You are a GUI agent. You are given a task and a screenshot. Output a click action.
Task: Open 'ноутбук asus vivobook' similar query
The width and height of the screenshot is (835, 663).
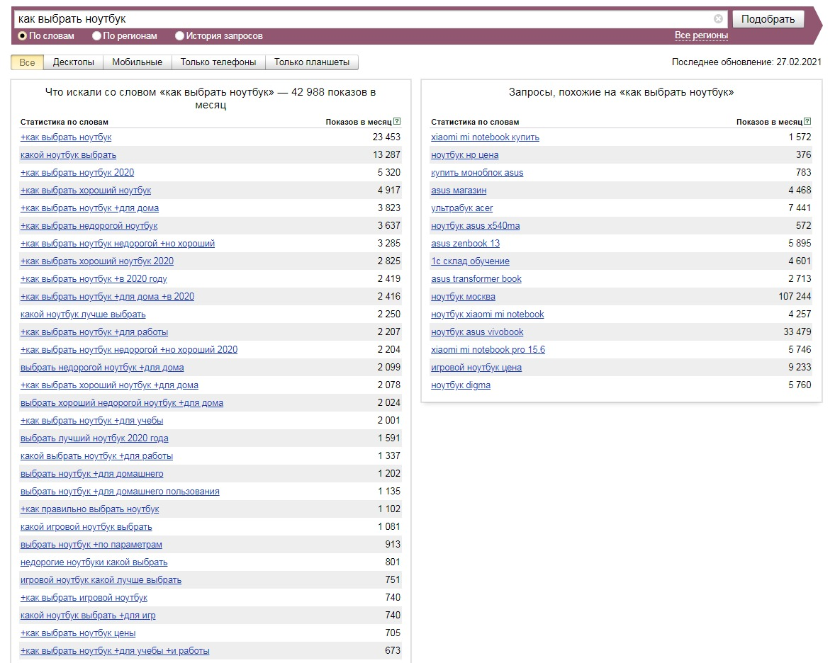pyautogui.click(x=477, y=332)
